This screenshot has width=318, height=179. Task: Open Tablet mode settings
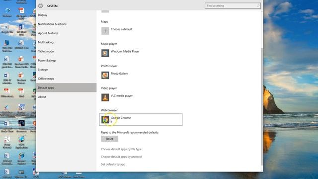click(x=46, y=51)
